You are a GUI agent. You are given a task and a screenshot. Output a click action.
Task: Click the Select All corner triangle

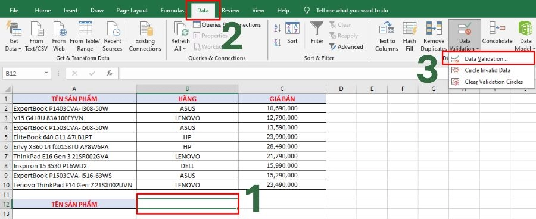click(x=8, y=90)
